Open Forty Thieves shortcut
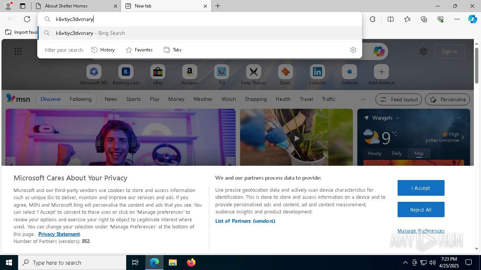 254,75
